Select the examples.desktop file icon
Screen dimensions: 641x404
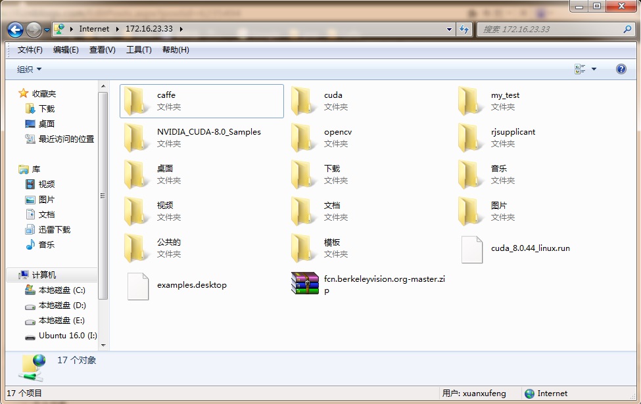click(137, 286)
